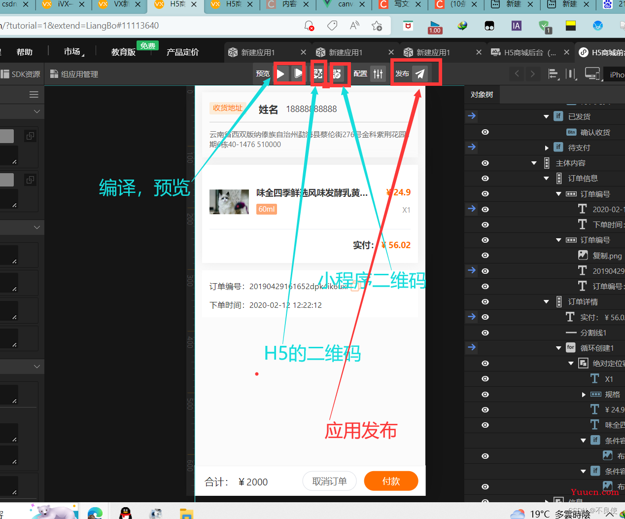Open QQ penguin from the taskbar
Image resolution: width=625 pixels, height=519 pixels.
(x=126, y=513)
